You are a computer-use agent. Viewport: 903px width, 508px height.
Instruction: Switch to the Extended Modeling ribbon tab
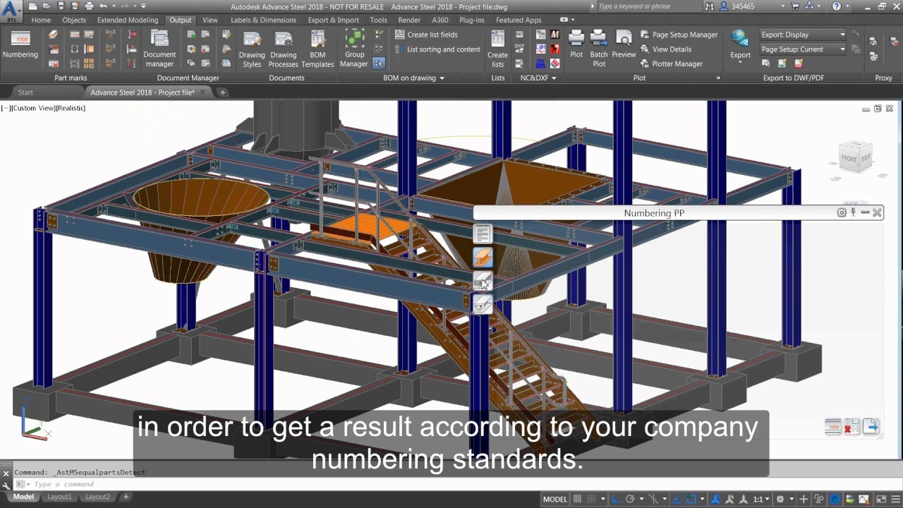click(127, 20)
